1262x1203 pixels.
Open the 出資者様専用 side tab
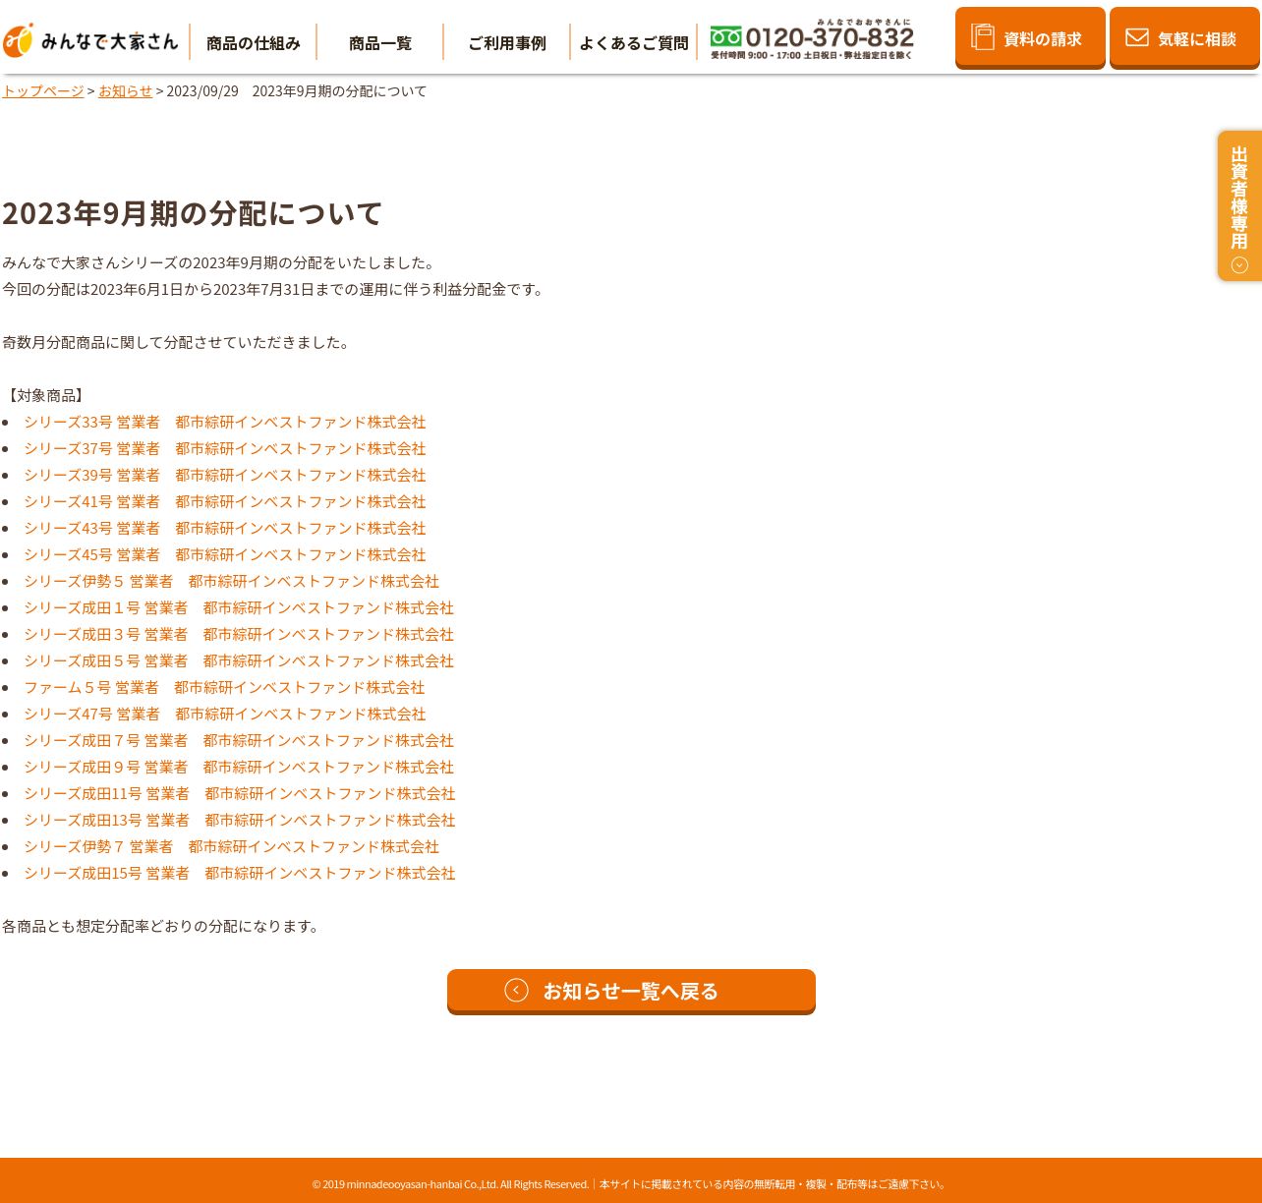click(1239, 206)
